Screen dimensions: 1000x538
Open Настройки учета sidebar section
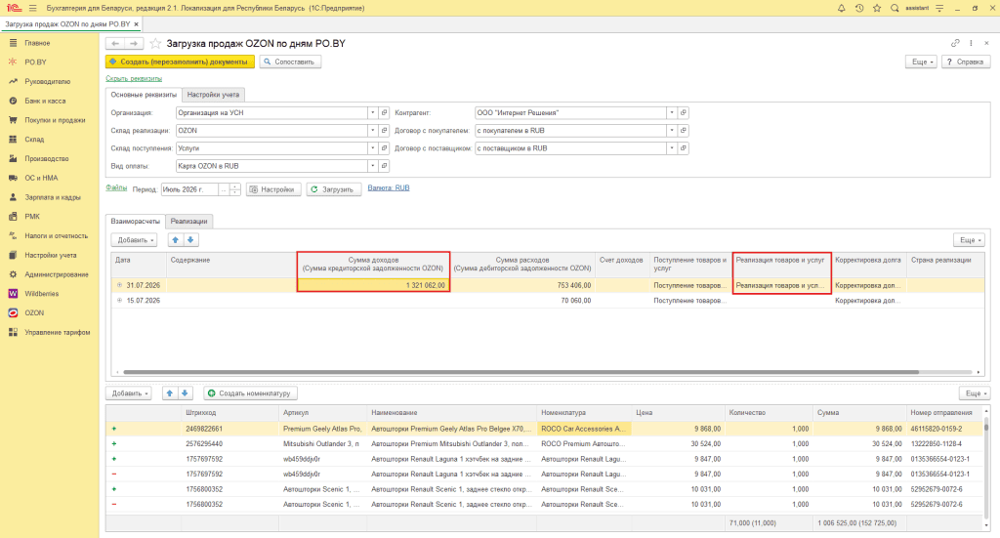51,255
